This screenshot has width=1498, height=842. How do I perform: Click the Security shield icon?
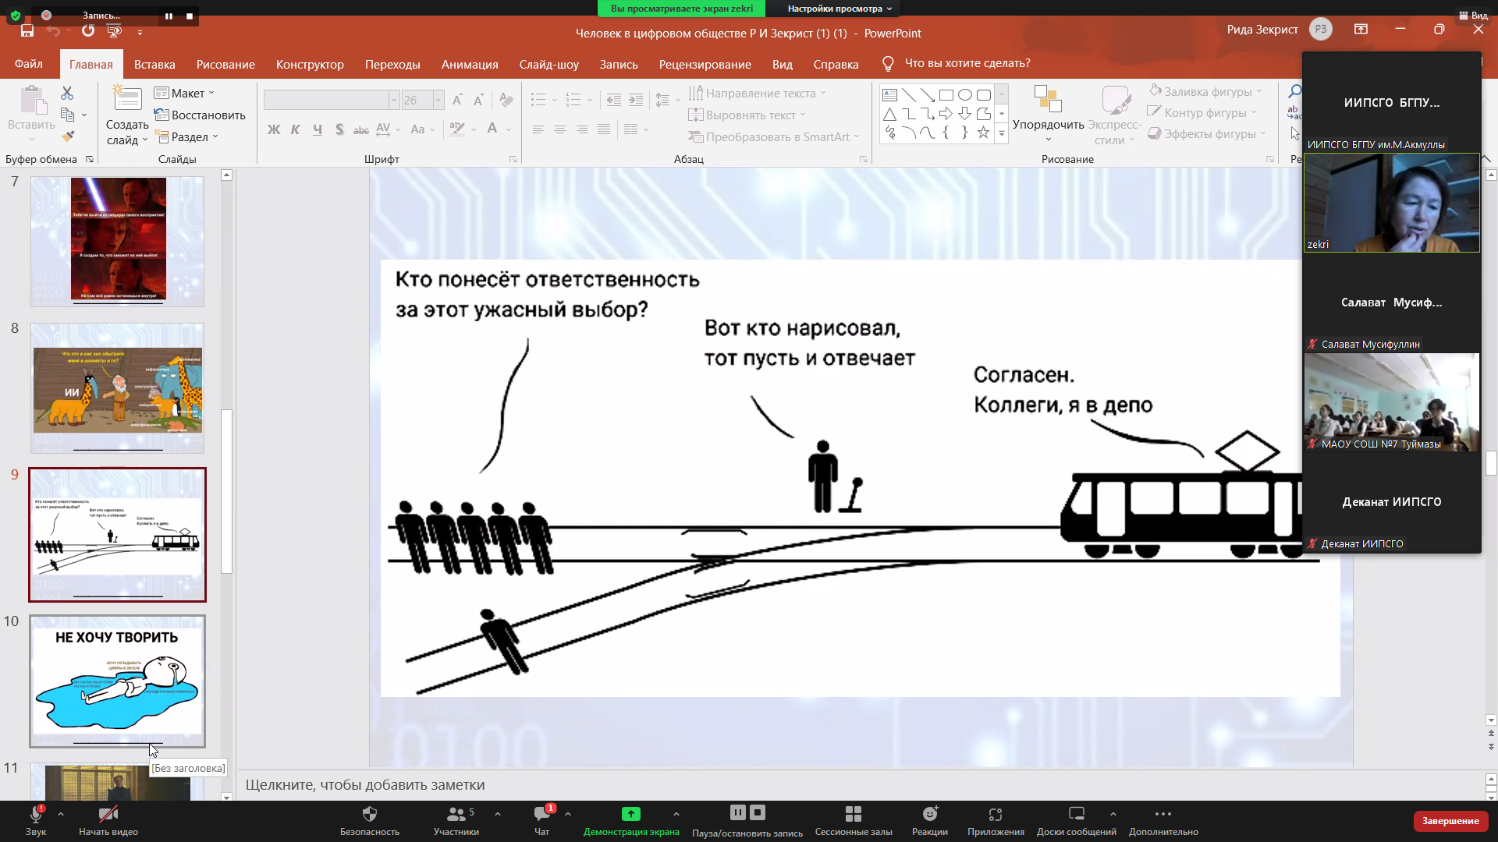pyautogui.click(x=370, y=815)
